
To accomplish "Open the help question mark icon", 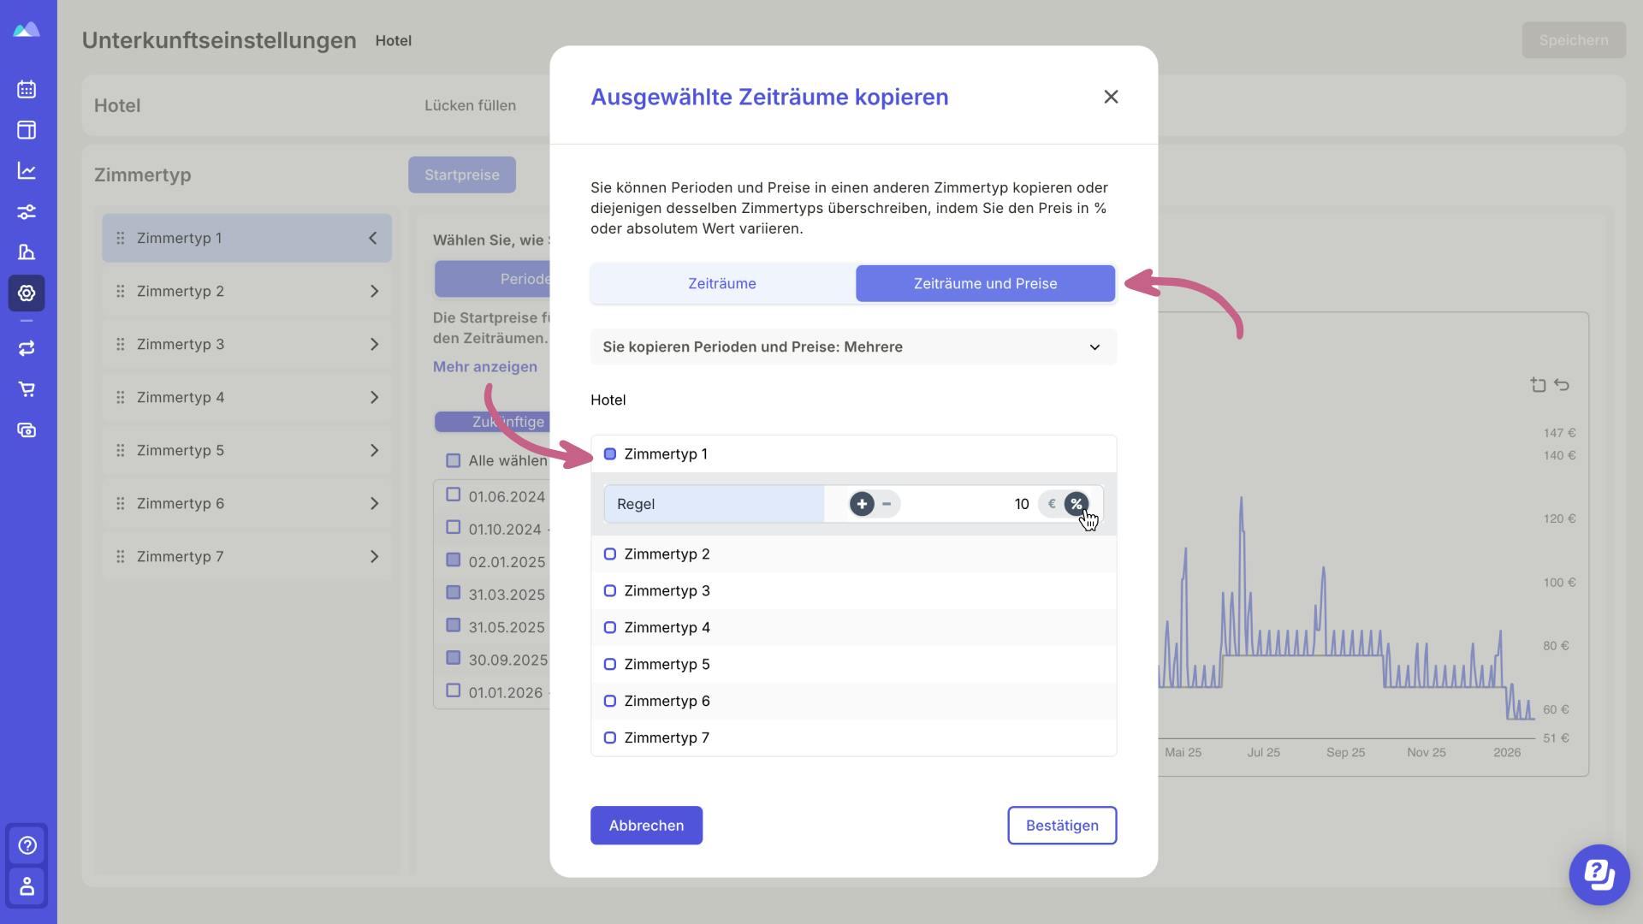I will [27, 845].
